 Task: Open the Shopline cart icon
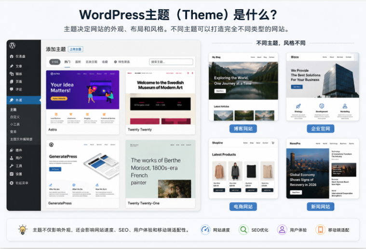coord(273,143)
